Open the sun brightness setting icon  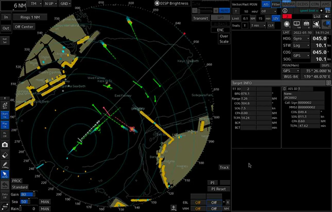pyautogui.click(x=286, y=24)
